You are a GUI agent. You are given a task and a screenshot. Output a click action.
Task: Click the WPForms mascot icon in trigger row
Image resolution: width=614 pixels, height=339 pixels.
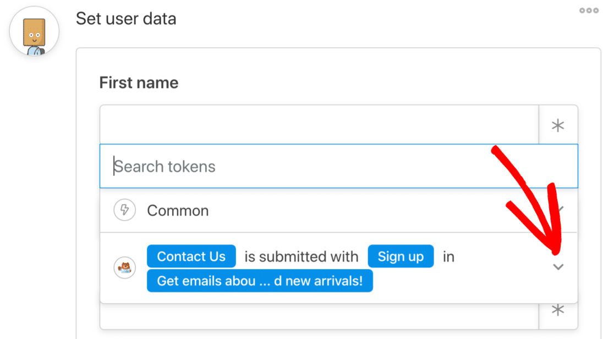124,267
